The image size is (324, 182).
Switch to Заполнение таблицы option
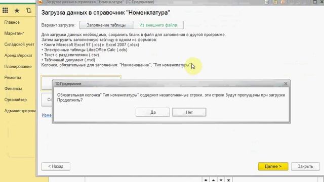[x=106, y=25]
